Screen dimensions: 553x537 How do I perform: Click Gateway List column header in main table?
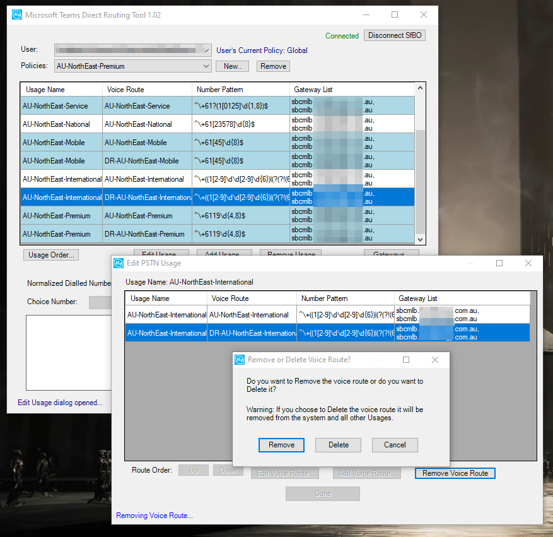tap(352, 90)
